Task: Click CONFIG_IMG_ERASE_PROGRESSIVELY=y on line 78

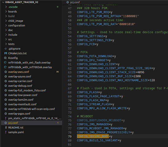Action: coord(105,132)
